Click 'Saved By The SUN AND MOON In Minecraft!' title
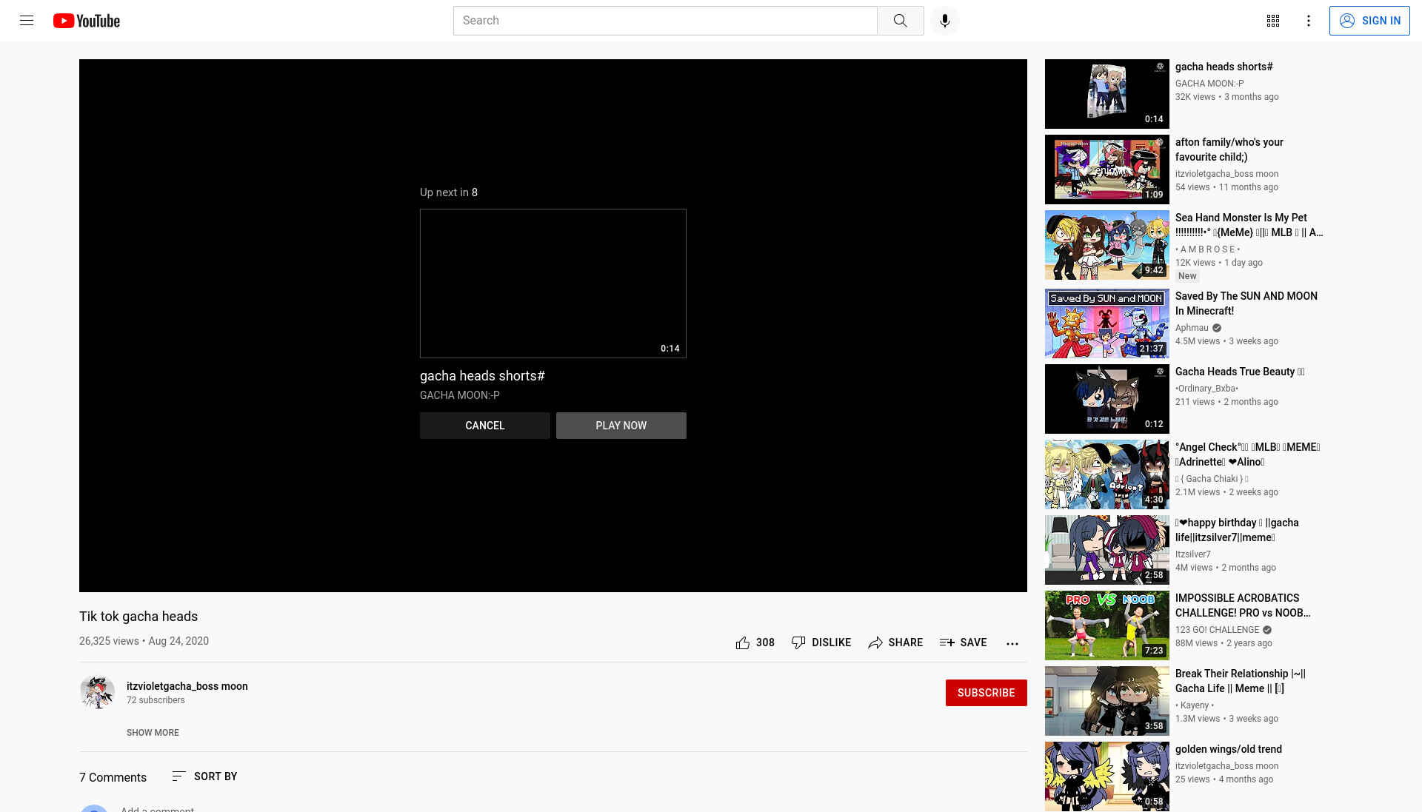This screenshot has height=812, width=1422. [x=1246, y=303]
